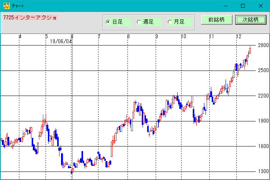Click the 1300 price axis label

coord(263,171)
